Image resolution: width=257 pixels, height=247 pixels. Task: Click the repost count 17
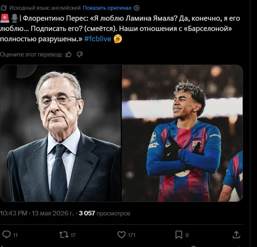[73, 235]
